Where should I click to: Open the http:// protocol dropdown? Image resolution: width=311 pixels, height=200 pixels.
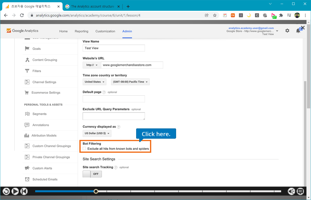92,65
